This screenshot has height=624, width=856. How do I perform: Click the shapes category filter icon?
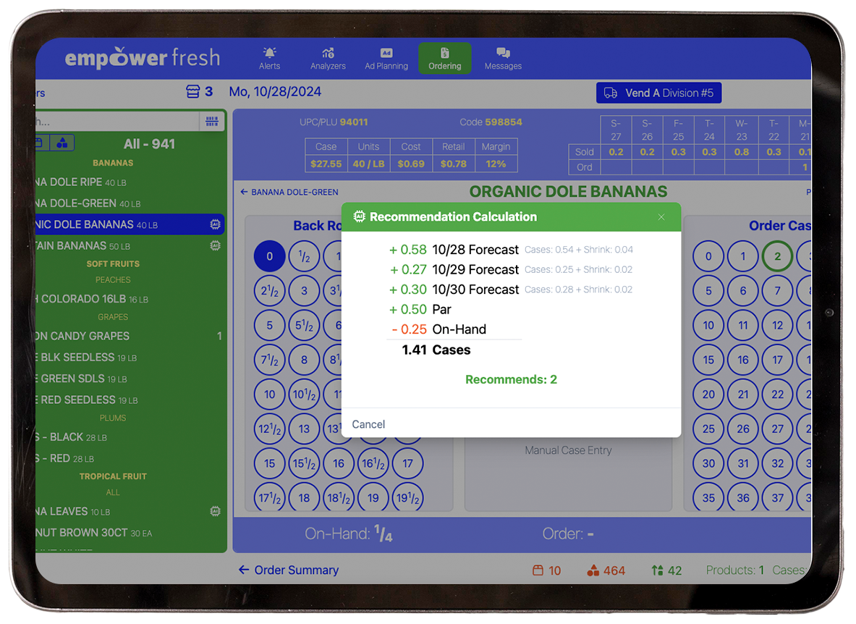[x=62, y=143]
